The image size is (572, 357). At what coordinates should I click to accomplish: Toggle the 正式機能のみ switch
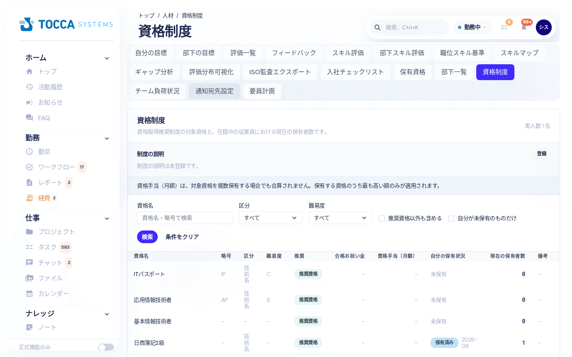click(106, 347)
